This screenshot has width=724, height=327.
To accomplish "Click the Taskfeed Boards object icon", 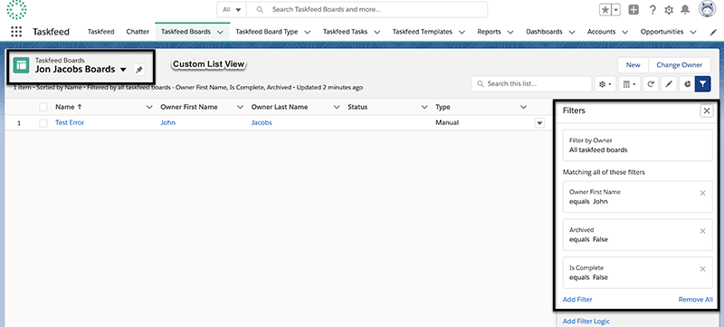I will [21, 65].
